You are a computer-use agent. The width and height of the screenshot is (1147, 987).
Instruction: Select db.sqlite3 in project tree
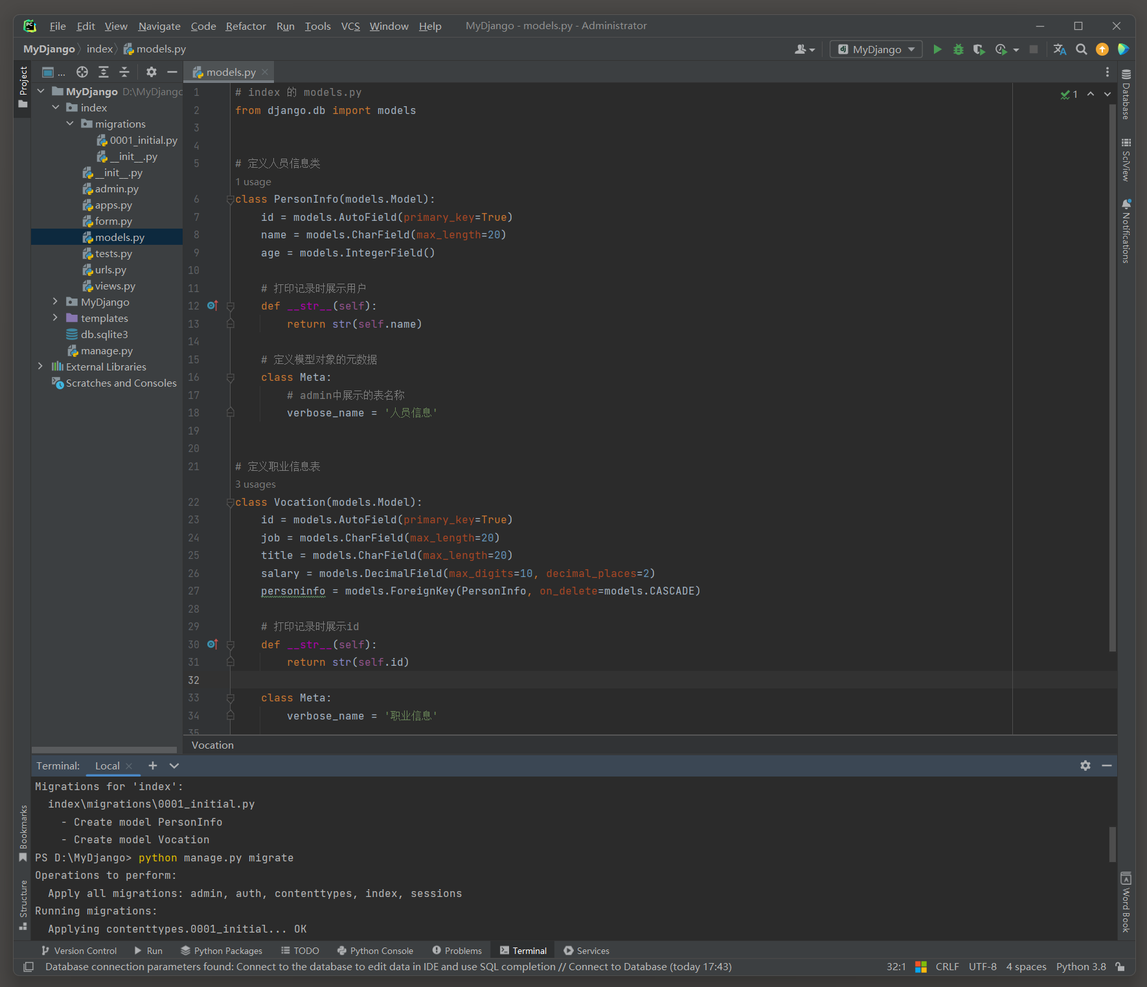97,334
